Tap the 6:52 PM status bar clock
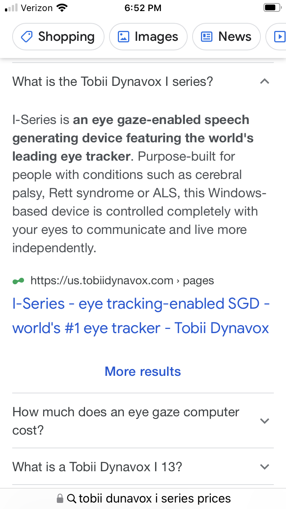The image size is (286, 509). click(143, 8)
